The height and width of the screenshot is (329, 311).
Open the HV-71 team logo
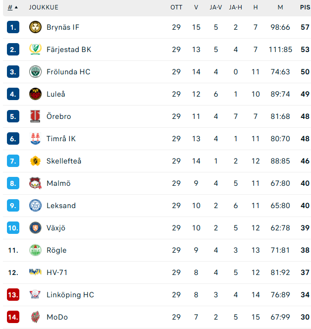[x=35, y=272]
